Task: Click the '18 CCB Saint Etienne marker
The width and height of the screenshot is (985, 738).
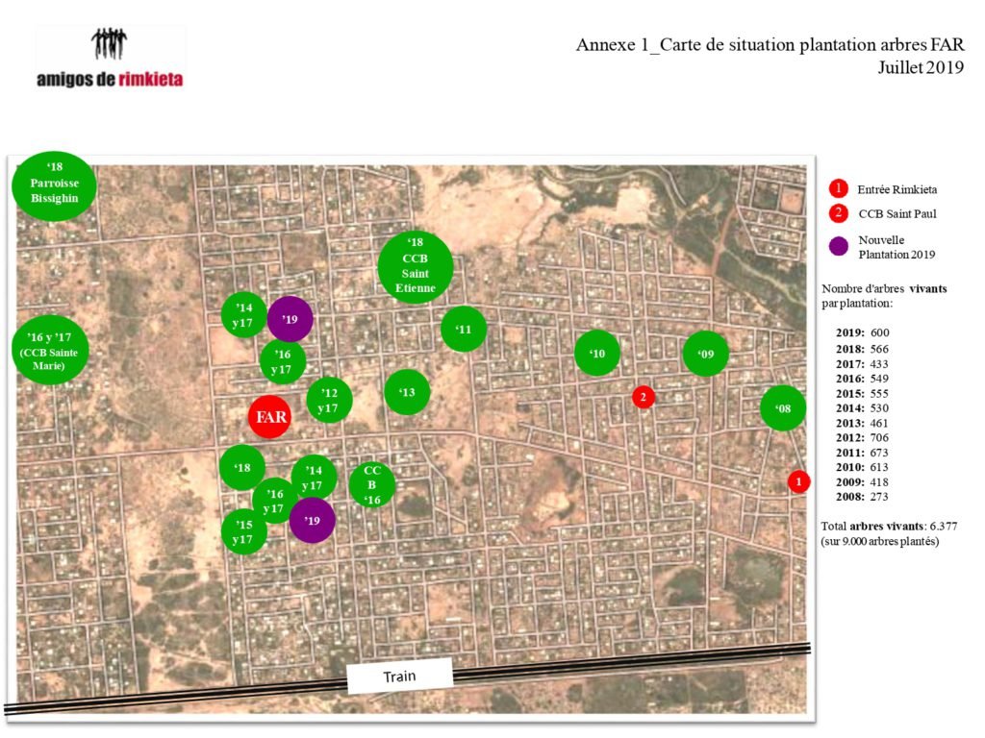Action: click(416, 266)
